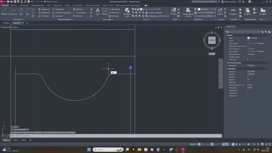The image size is (272, 153).
Task: Open the status bar customization menu
Action: pos(270,144)
